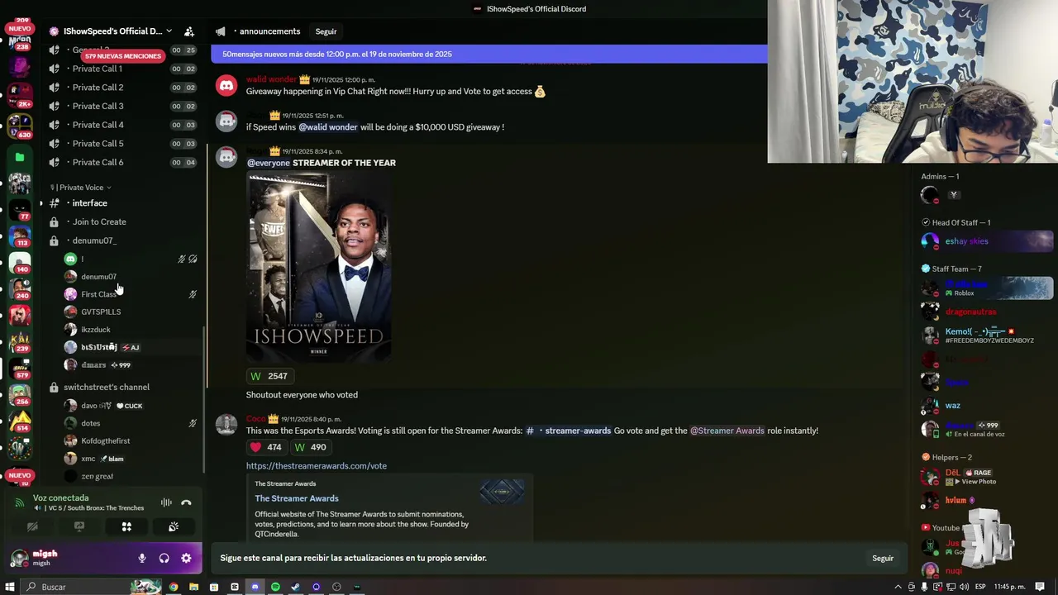Select Join to Create voice channel

122,221
